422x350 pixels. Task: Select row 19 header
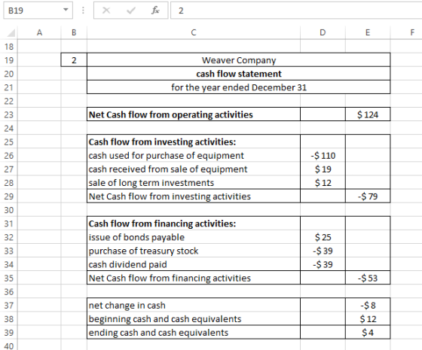coord(9,60)
